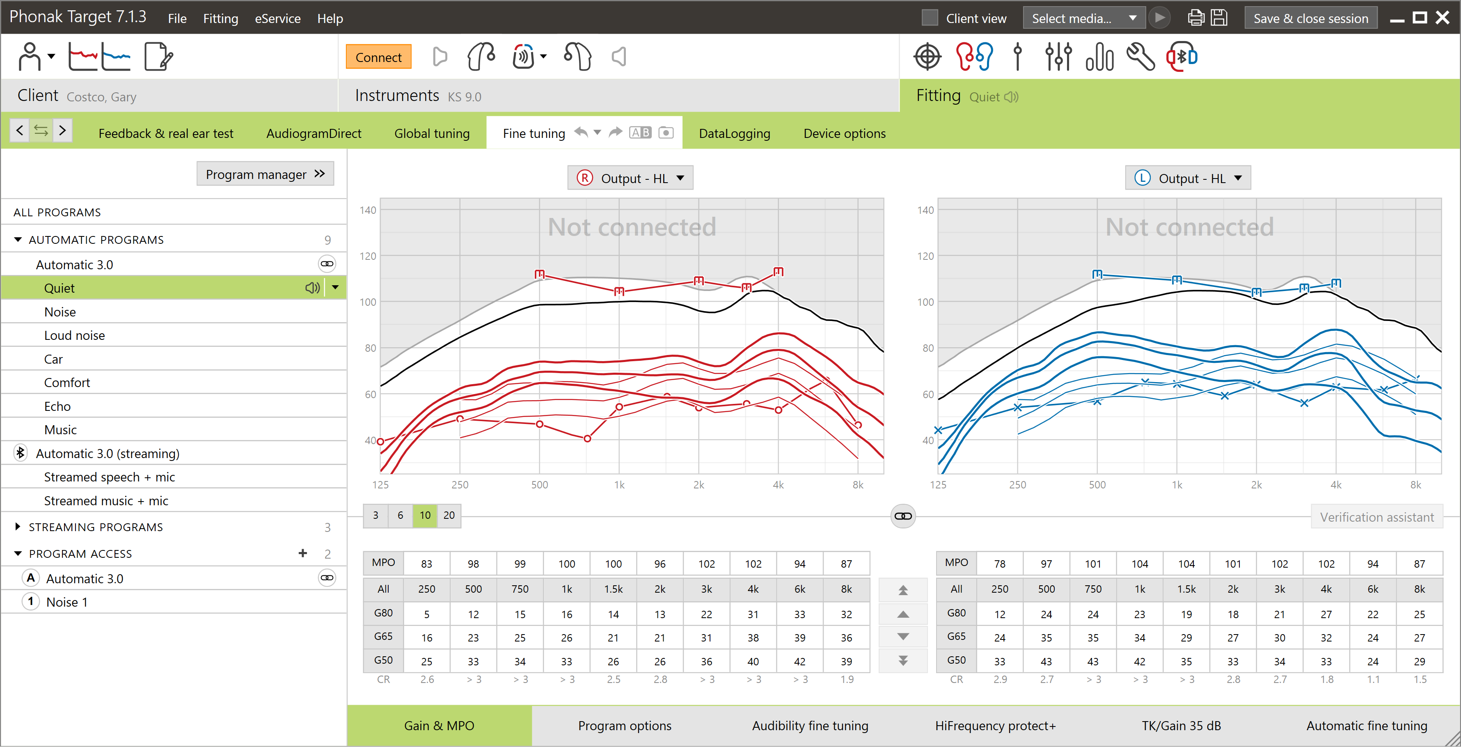Viewport: 1461px width, 747px height.
Task: Decrease gain with single down arrow
Action: [x=903, y=637]
